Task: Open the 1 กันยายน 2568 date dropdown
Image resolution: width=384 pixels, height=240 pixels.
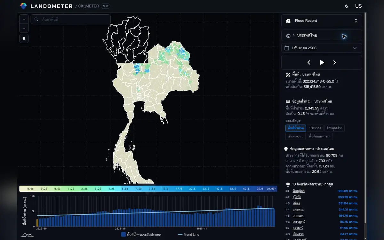Action: coord(322,48)
